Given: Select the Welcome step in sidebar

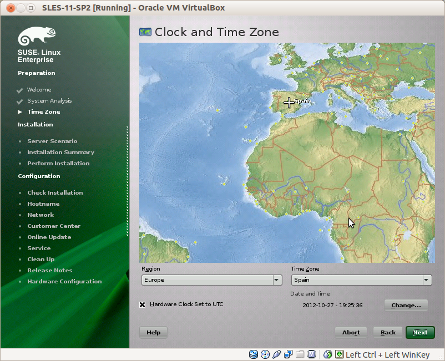Looking at the screenshot, I should pos(39,90).
